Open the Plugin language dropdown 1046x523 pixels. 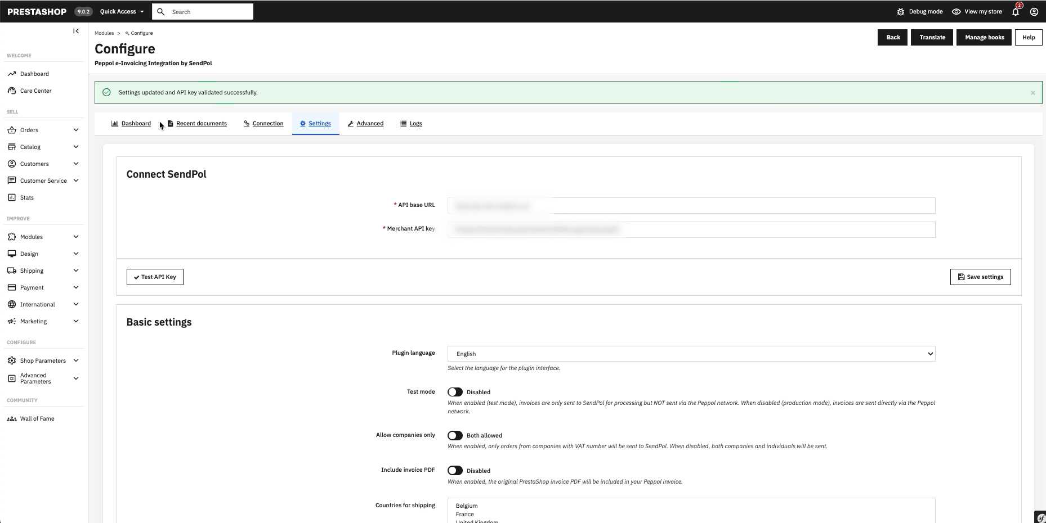tap(691, 354)
